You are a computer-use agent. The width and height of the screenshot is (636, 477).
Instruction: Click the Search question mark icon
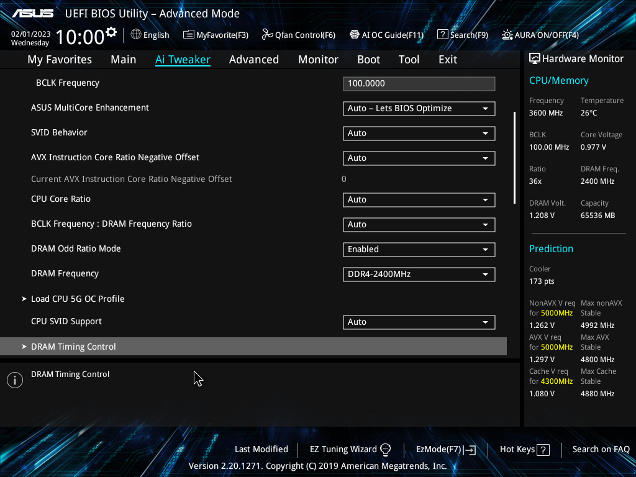tap(442, 35)
